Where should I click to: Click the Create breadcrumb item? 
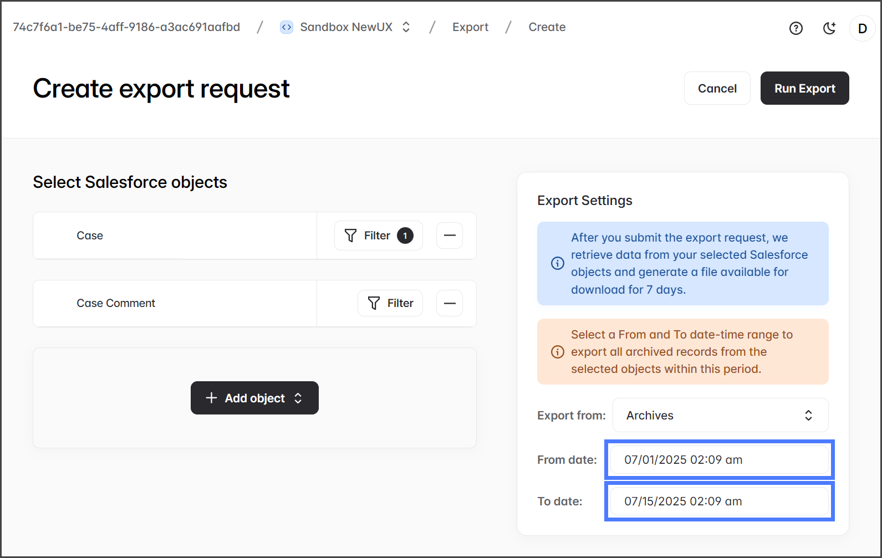click(x=547, y=27)
